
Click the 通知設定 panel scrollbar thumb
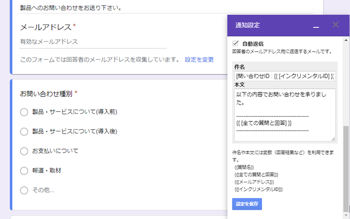(x=346, y=169)
